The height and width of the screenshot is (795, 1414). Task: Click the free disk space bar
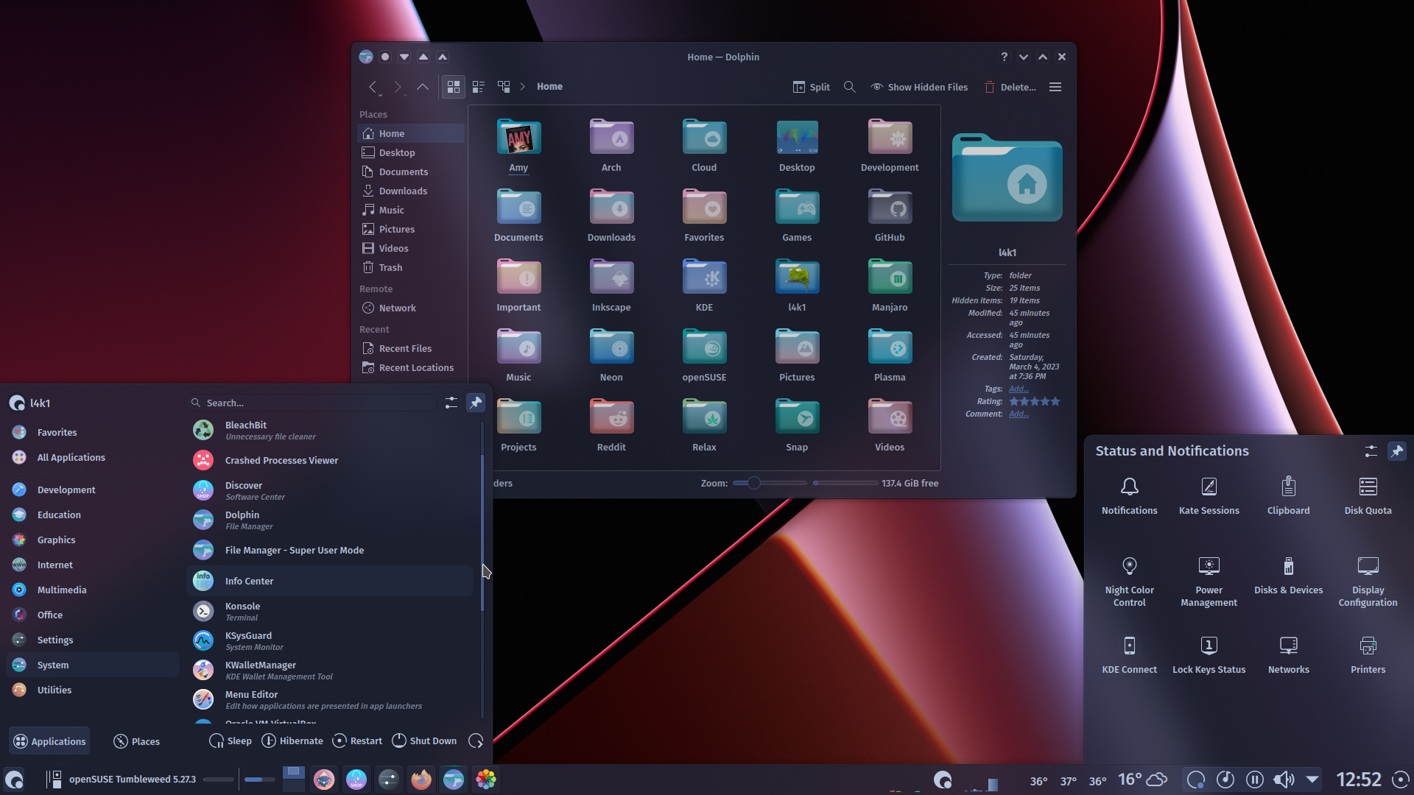845,484
